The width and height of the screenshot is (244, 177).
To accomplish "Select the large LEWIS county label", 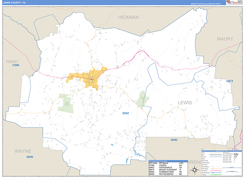I will pyautogui.click(x=185, y=103).
